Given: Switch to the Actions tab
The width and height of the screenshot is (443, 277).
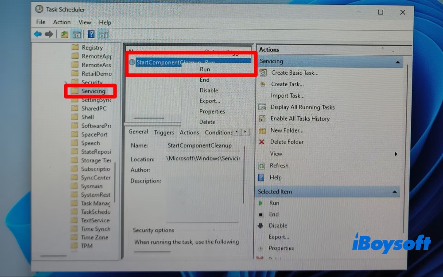Looking at the screenshot, I should tap(189, 132).
